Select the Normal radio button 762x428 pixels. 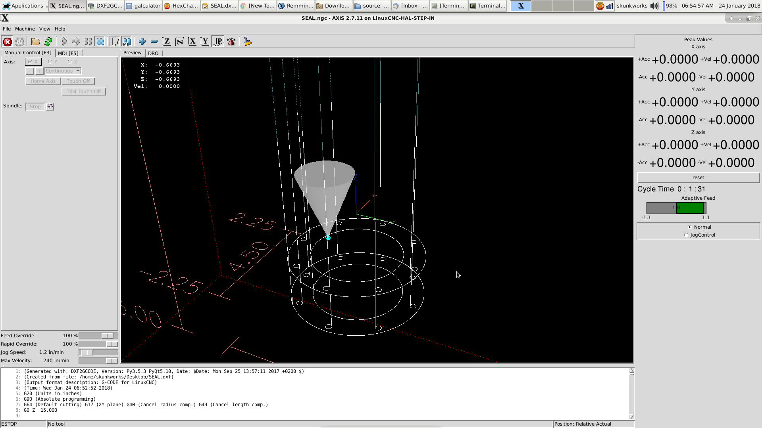tap(690, 227)
